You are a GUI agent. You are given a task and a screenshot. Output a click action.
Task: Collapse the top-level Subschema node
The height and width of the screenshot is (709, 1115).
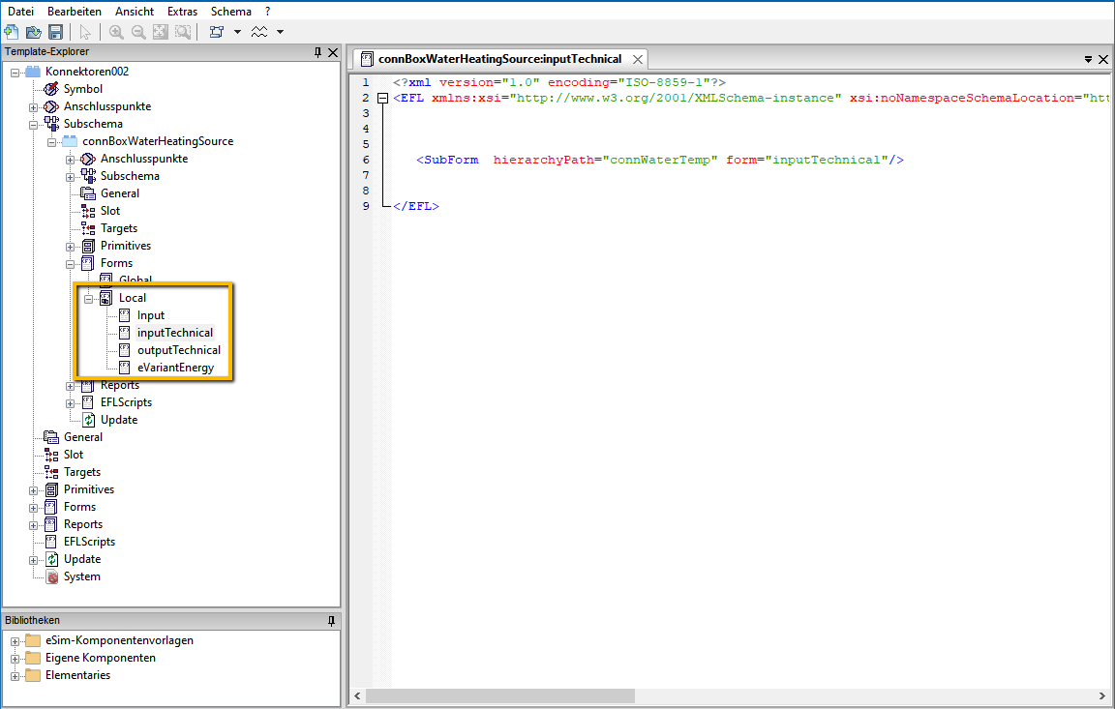point(34,125)
